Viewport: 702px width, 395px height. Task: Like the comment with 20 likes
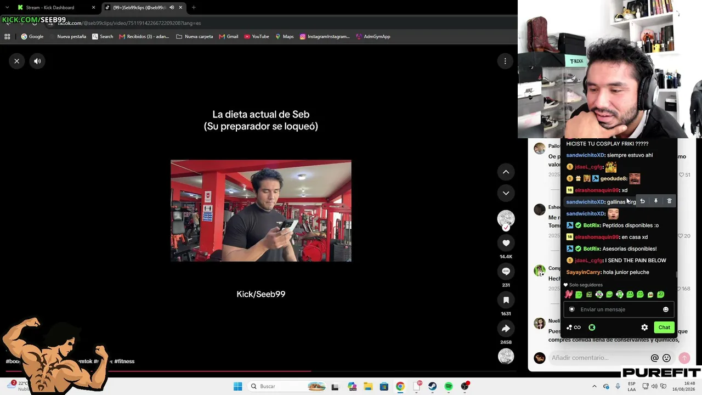[x=681, y=236]
